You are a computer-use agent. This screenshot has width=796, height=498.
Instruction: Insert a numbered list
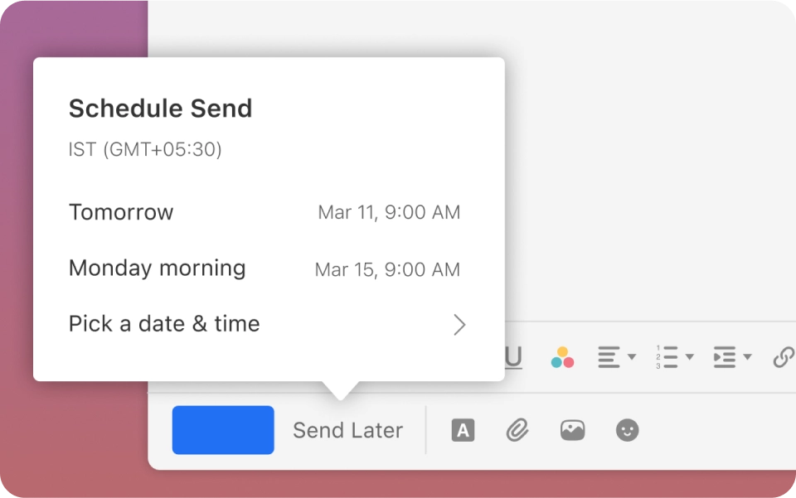point(666,357)
